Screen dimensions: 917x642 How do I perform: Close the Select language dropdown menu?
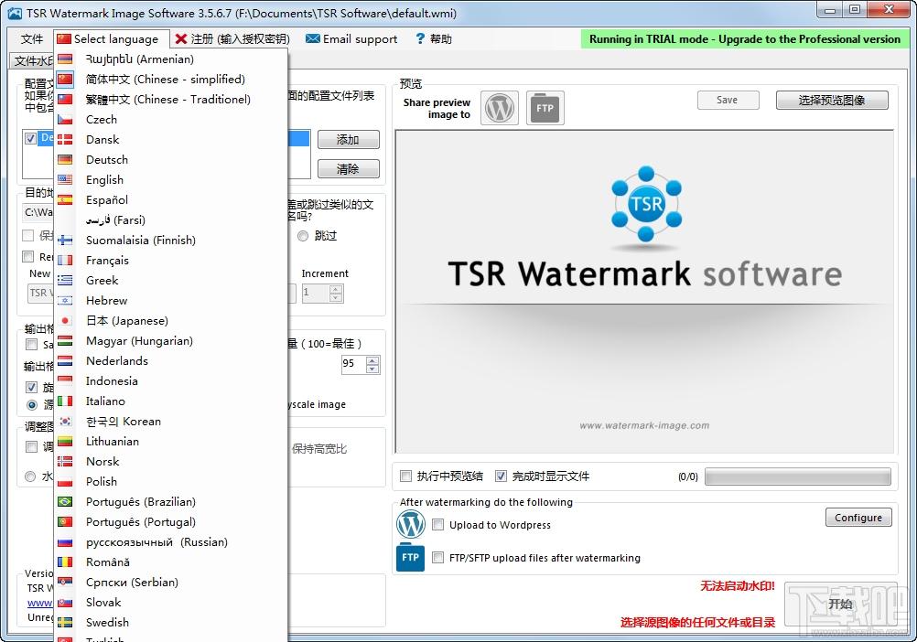click(x=111, y=39)
